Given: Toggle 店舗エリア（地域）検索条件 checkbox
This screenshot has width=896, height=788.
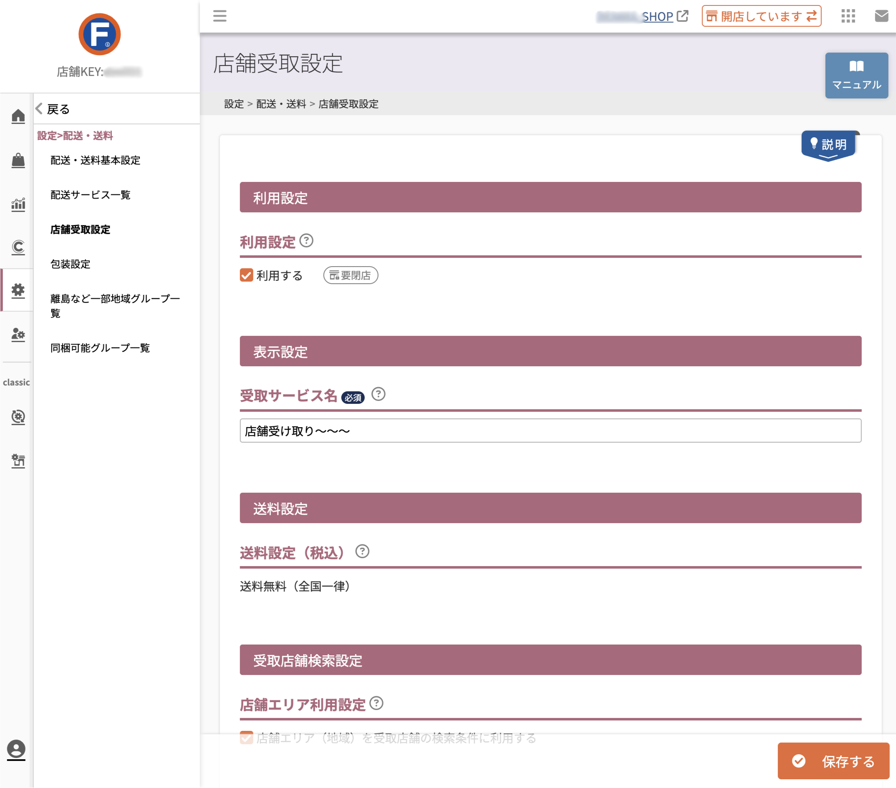Looking at the screenshot, I should click(x=246, y=738).
